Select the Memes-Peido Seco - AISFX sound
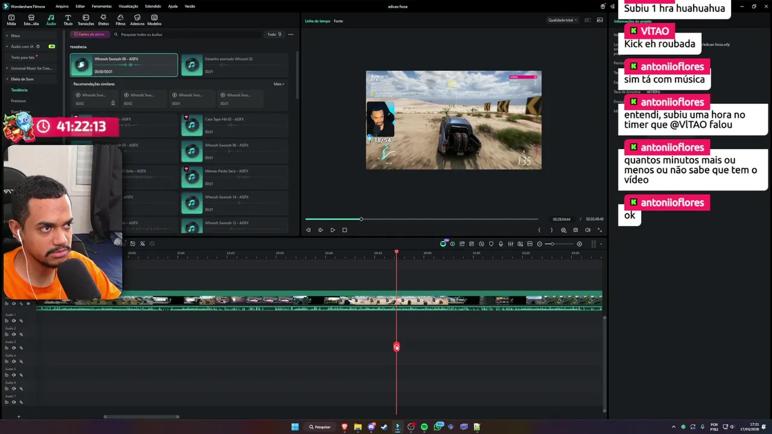Viewport: 772px width, 434px height. pos(234,177)
